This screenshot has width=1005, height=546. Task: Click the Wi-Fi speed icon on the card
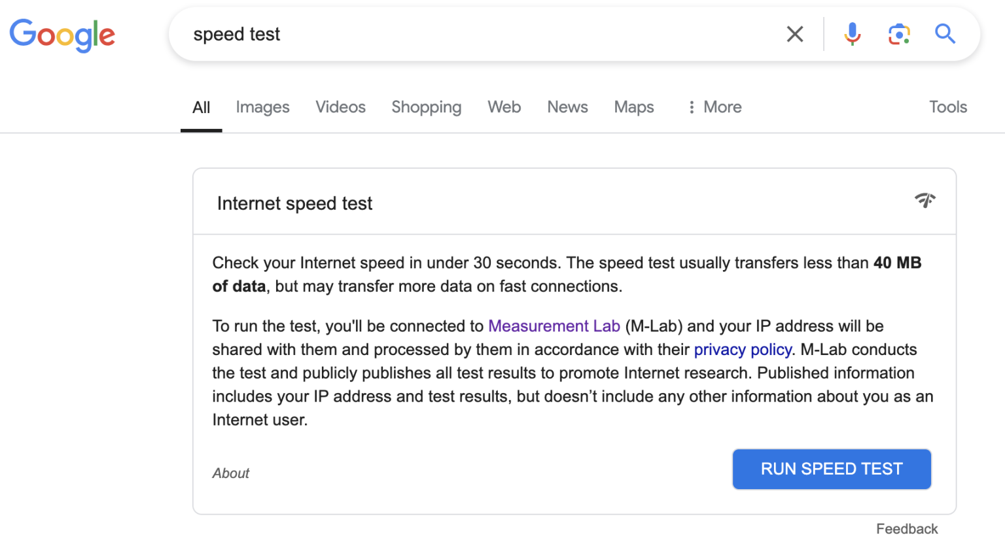coord(925,201)
